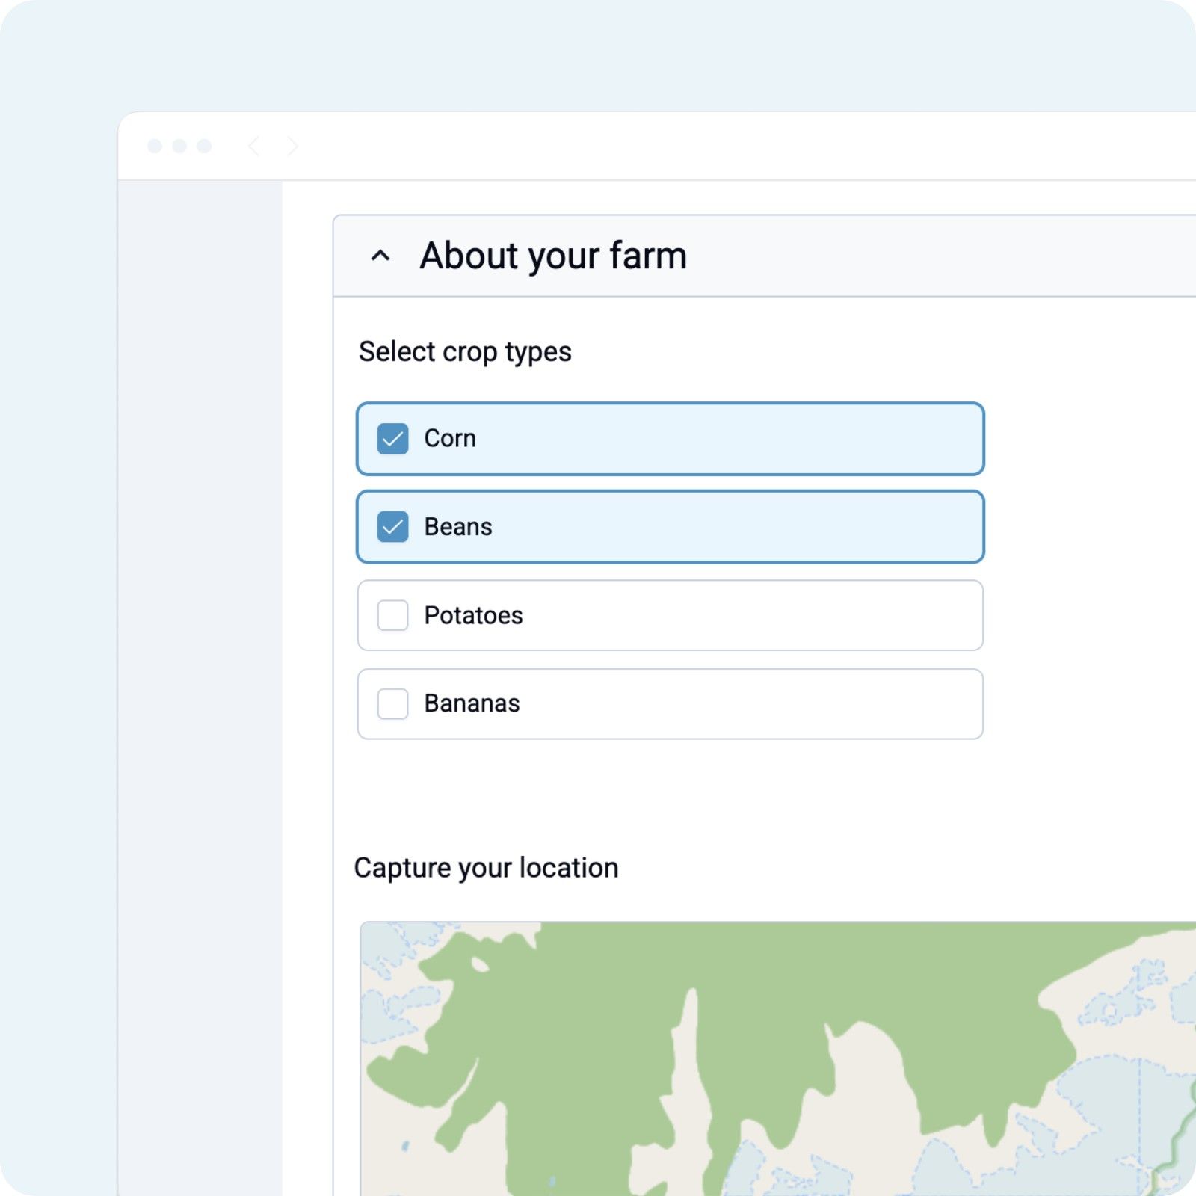This screenshot has width=1196, height=1196.
Task: Check the Potatoes checkbox
Action: point(392,615)
